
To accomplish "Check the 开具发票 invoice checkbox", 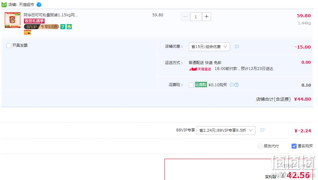I will coord(9,45).
